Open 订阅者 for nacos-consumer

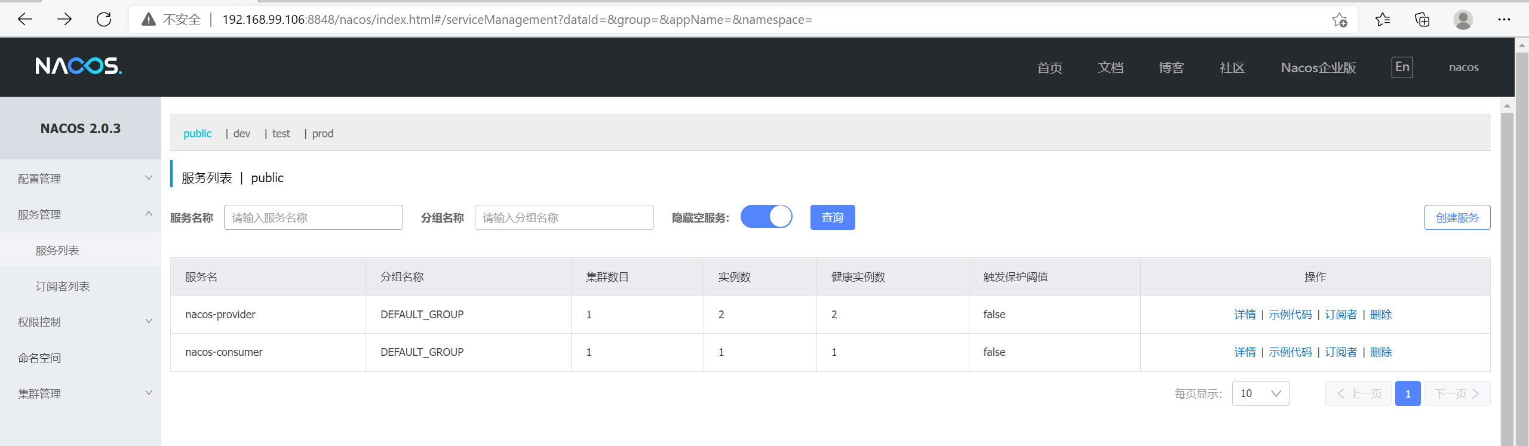click(x=1341, y=352)
